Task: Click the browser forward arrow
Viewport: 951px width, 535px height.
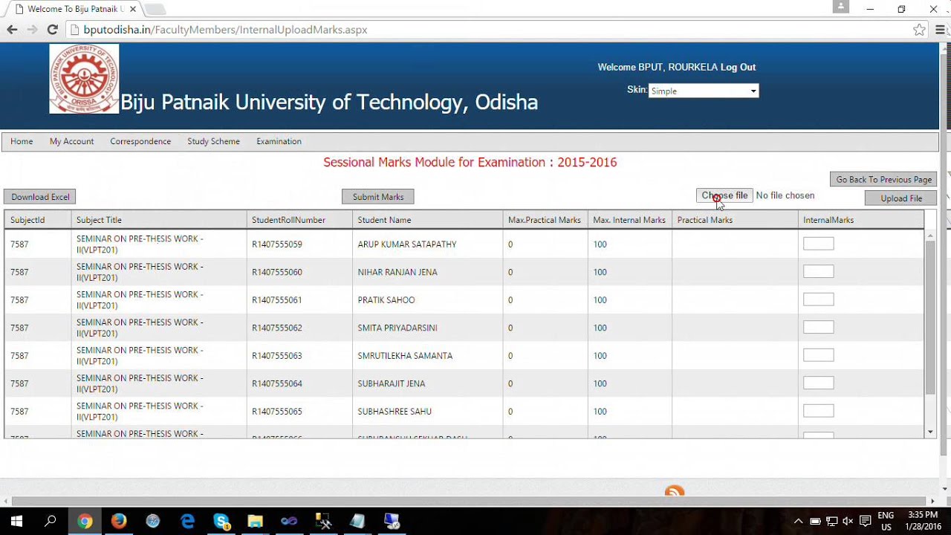Action: click(32, 30)
